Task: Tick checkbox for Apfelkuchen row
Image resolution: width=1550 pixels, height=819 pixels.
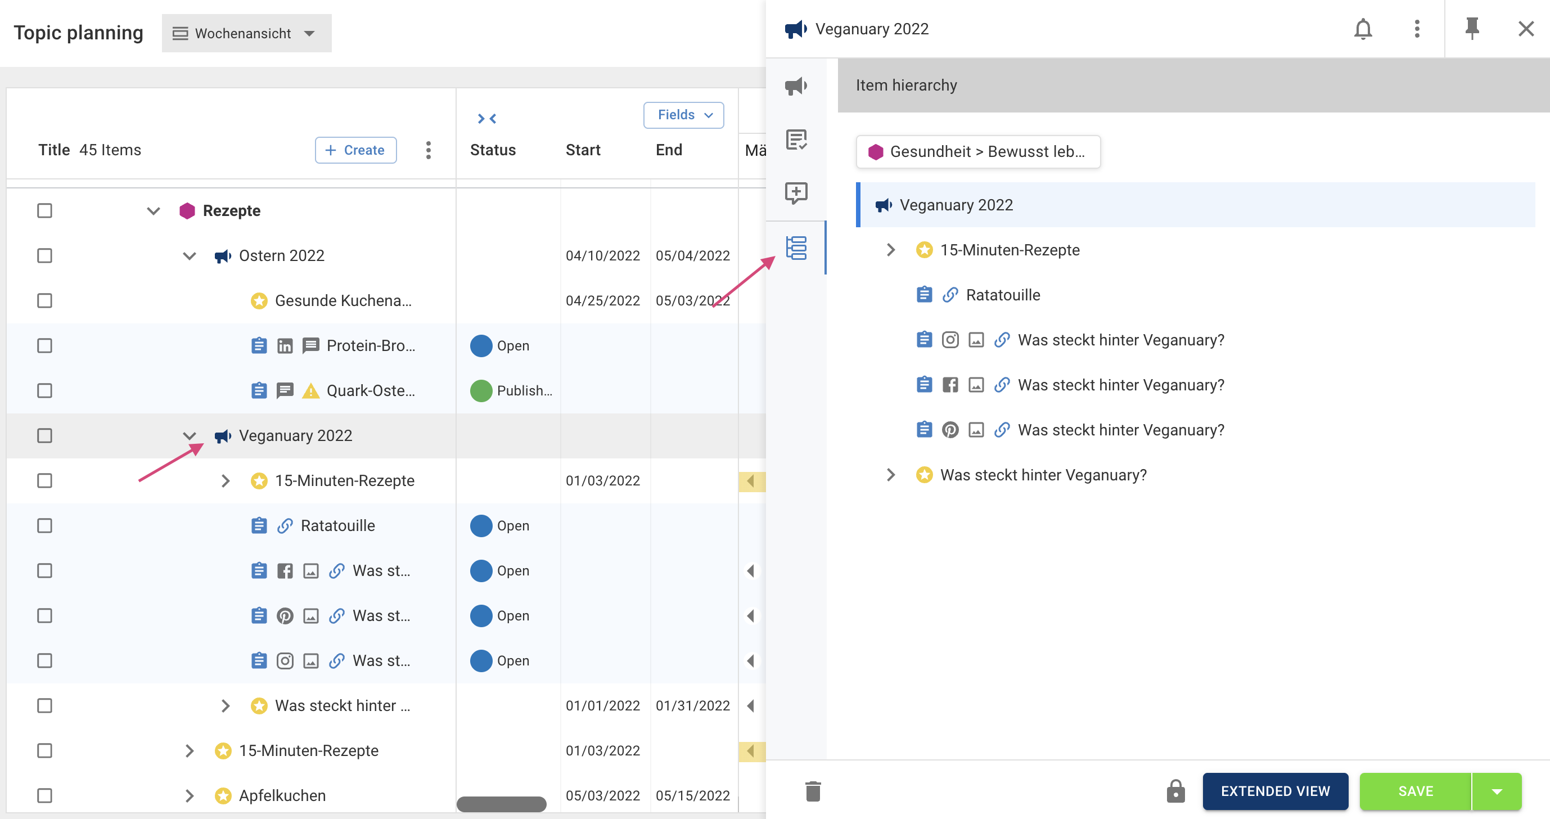Action: (x=44, y=795)
